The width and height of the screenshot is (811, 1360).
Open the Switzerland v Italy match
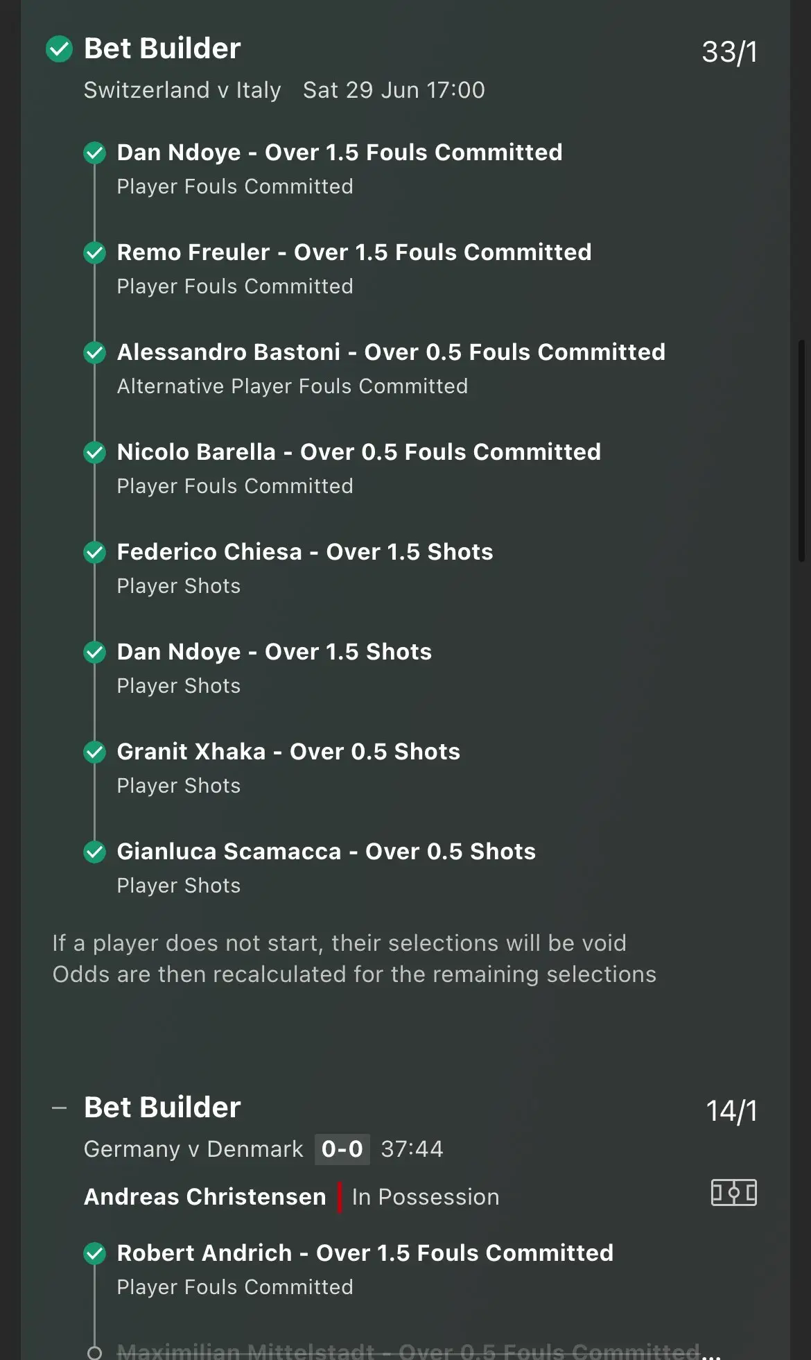(x=182, y=90)
